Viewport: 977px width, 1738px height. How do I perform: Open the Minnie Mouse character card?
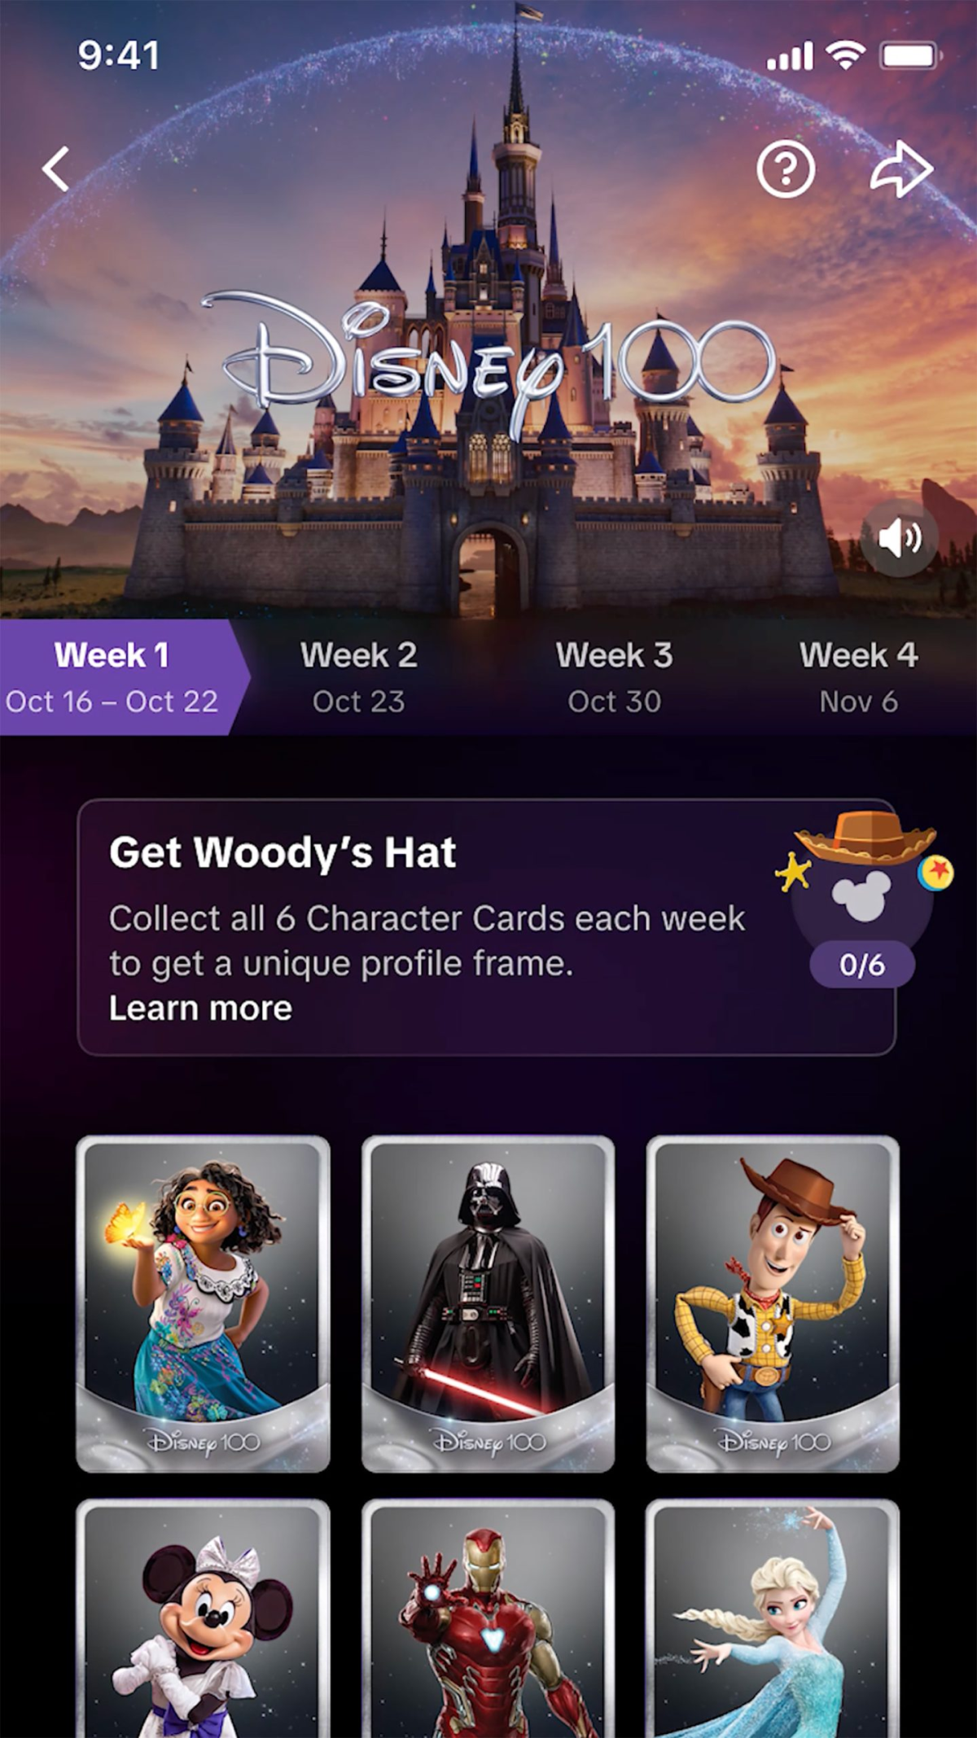(x=204, y=1618)
